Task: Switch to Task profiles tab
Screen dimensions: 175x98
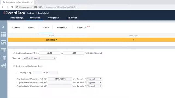Action: [x=72, y=18]
